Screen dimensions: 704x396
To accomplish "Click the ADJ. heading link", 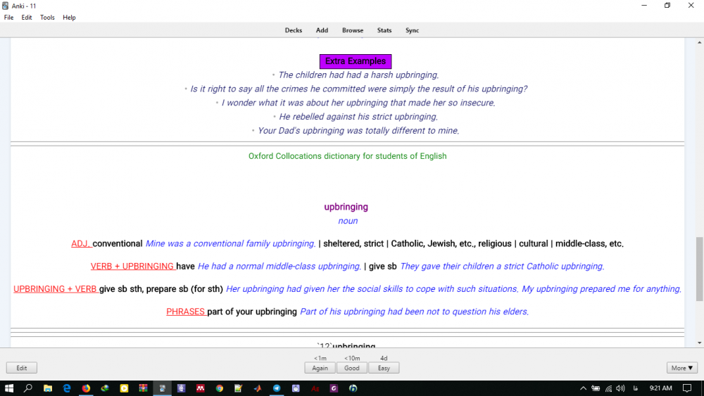I will 81,243.
